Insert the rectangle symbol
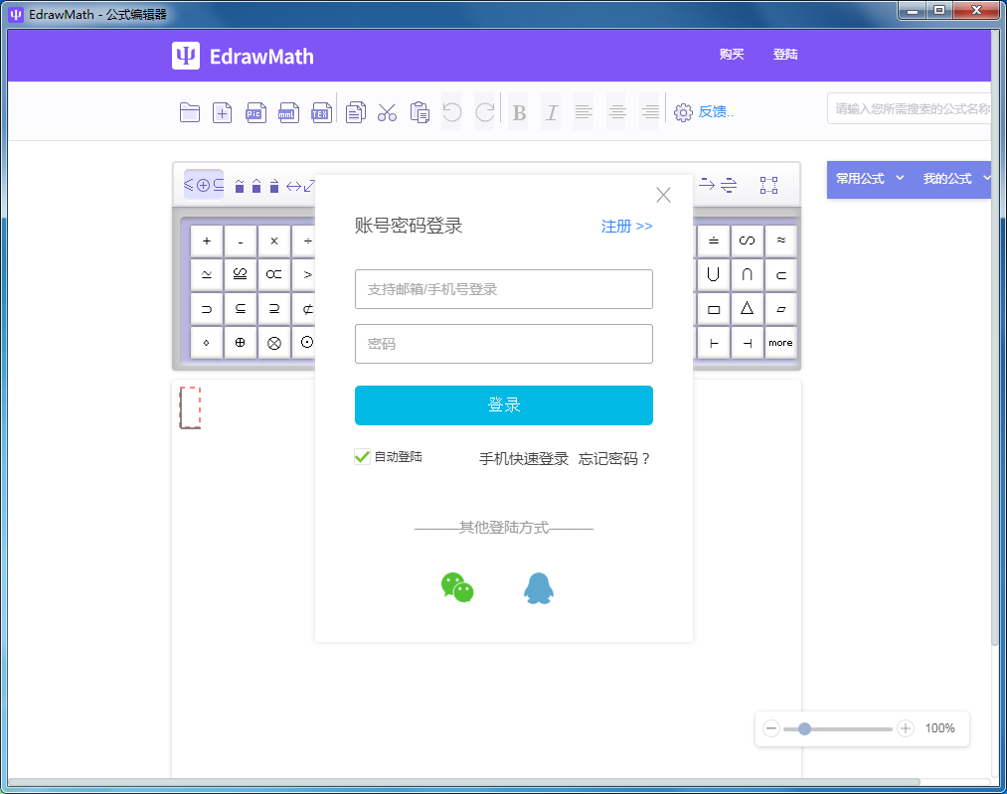Screen dimensions: 1007x794 [713, 308]
